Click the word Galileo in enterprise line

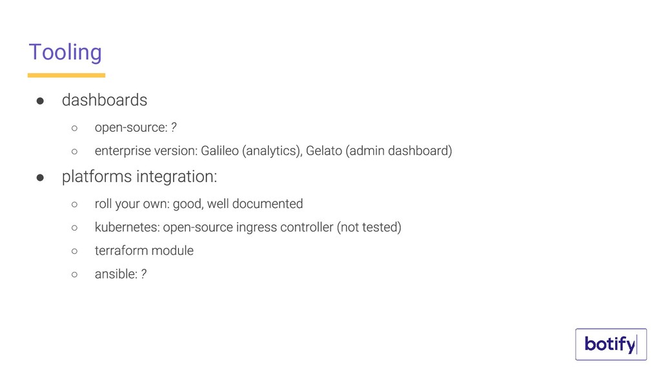219,150
